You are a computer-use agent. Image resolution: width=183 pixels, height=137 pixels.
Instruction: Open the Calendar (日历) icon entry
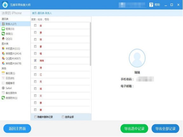(x=3, y=78)
